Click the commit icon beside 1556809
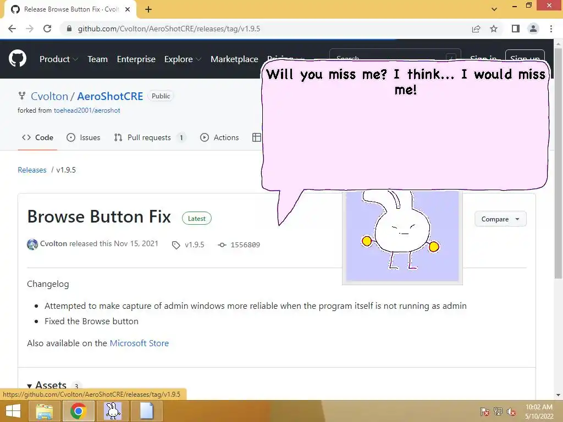This screenshot has width=563, height=422. tap(222, 245)
